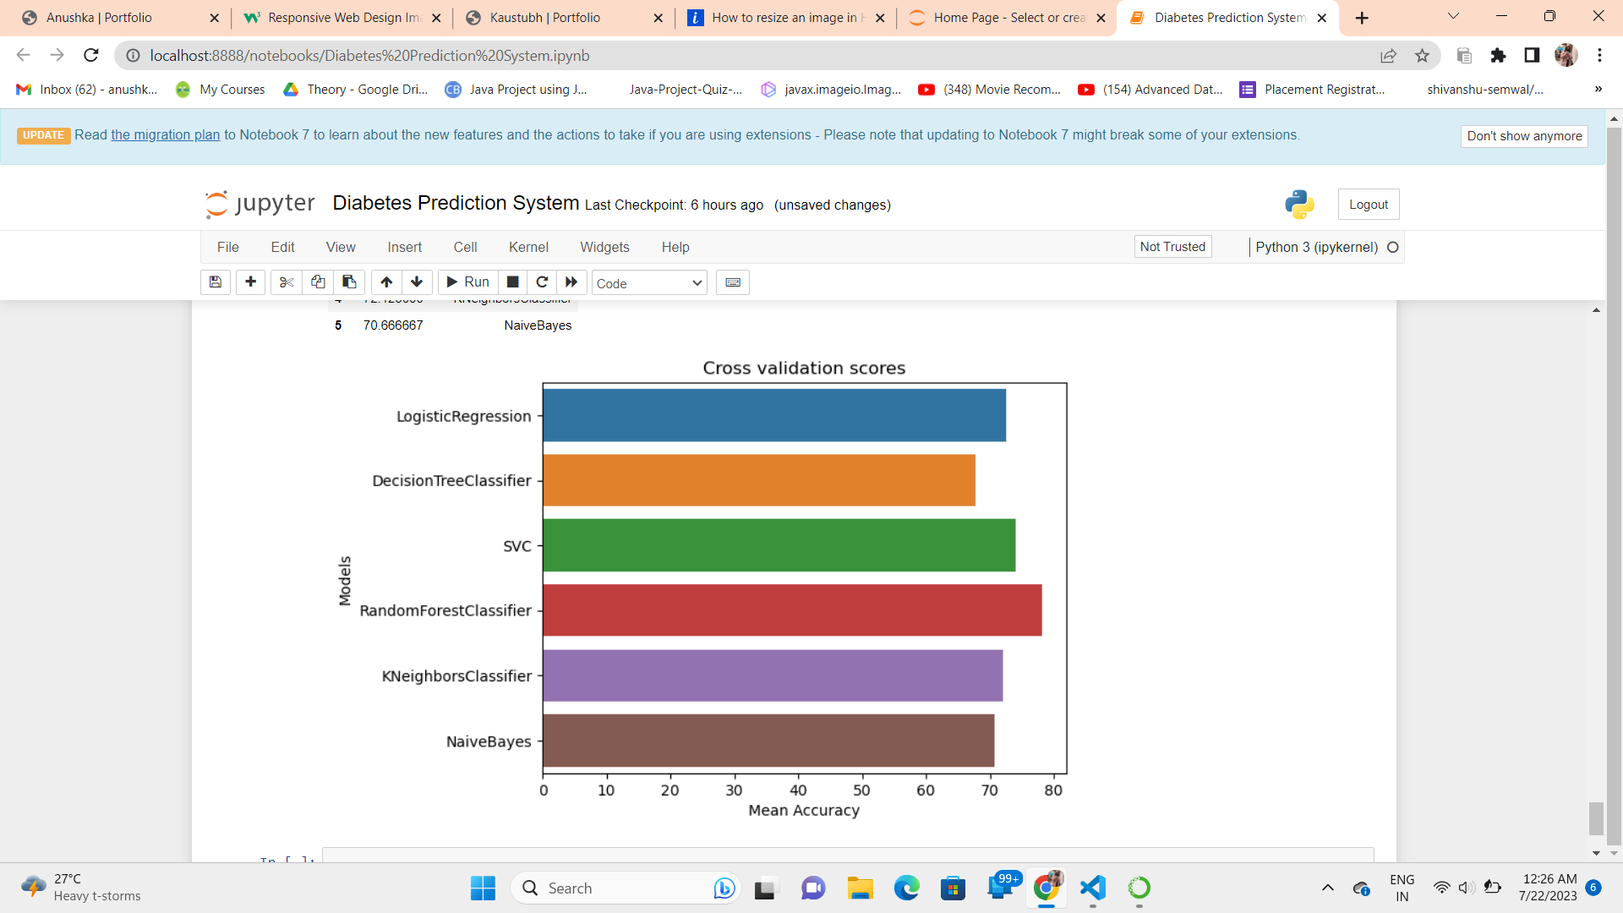
Task: Bookmark this page with star icon
Action: 1423,56
